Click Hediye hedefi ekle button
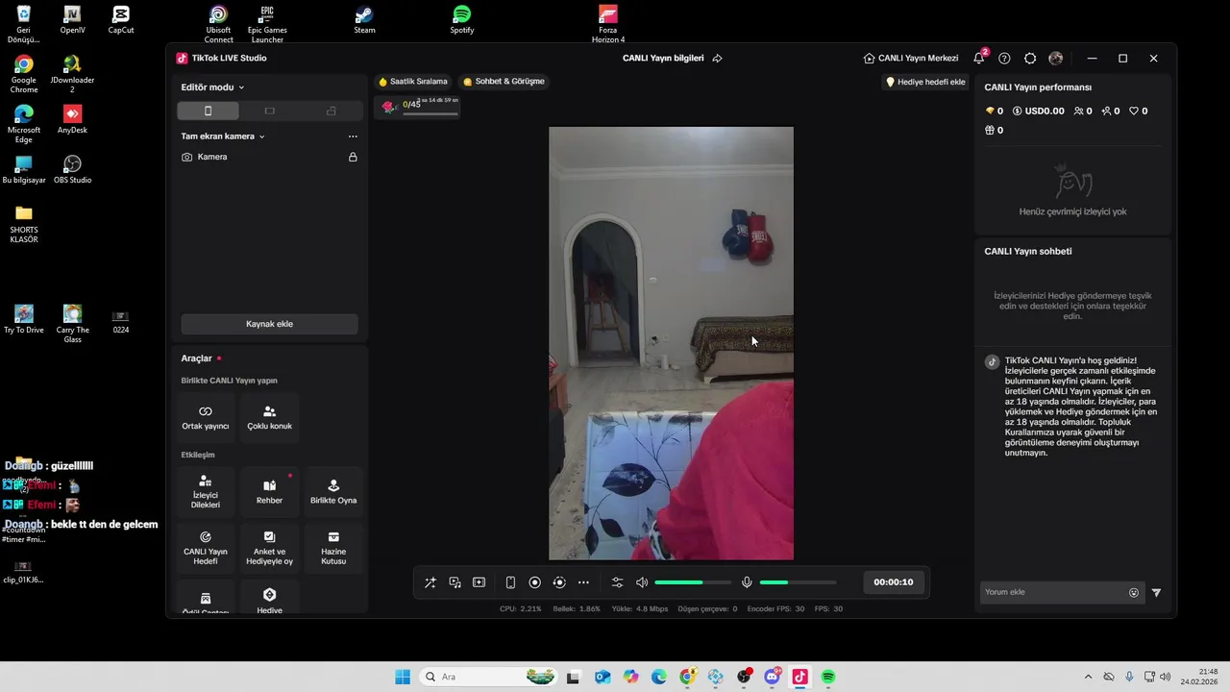1230x692 pixels. click(x=925, y=83)
